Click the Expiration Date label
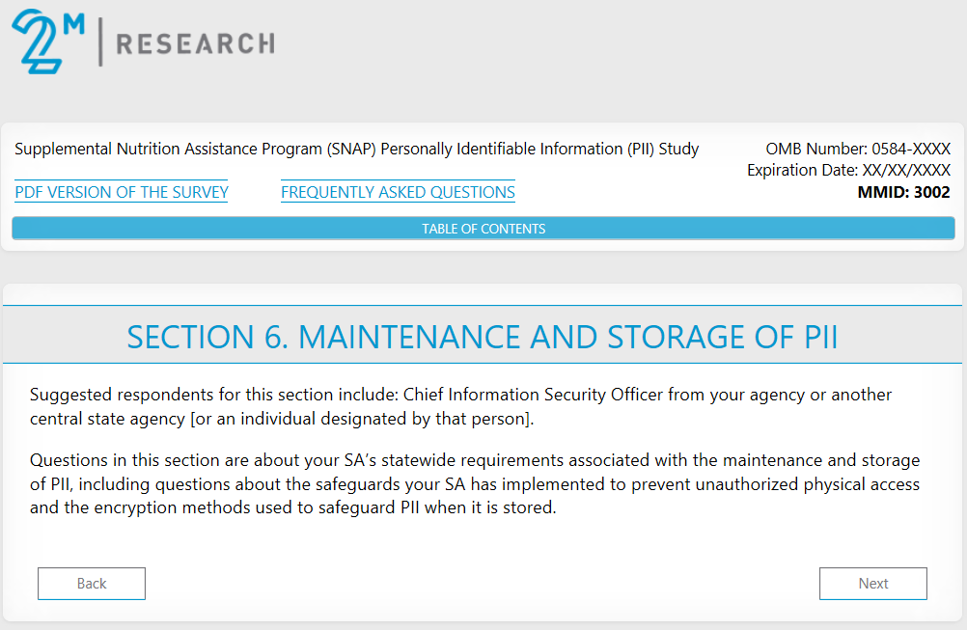Viewport: 967px width, 630px height. tap(802, 170)
